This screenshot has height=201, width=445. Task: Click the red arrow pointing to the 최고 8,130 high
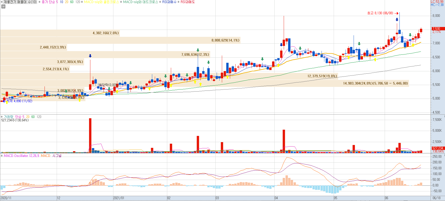coord(396,13)
